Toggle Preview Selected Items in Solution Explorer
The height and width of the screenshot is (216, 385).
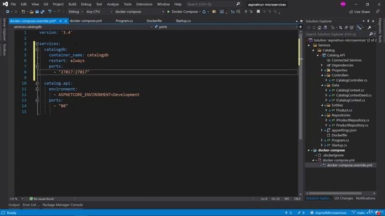tap(359, 28)
